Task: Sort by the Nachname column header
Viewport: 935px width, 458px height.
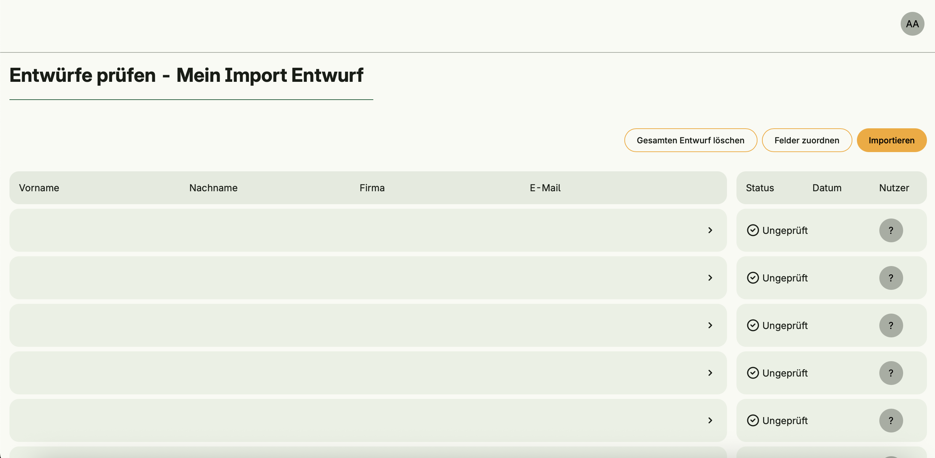Action: (213, 188)
